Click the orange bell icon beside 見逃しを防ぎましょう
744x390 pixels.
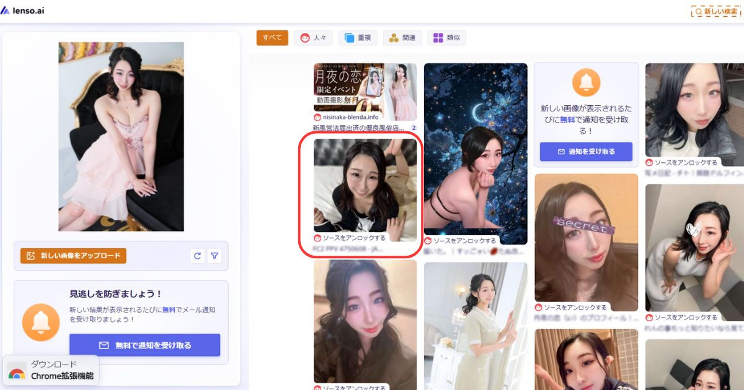(41, 322)
